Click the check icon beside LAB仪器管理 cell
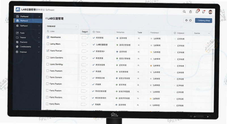227x124 pixels. click(x=94, y=45)
